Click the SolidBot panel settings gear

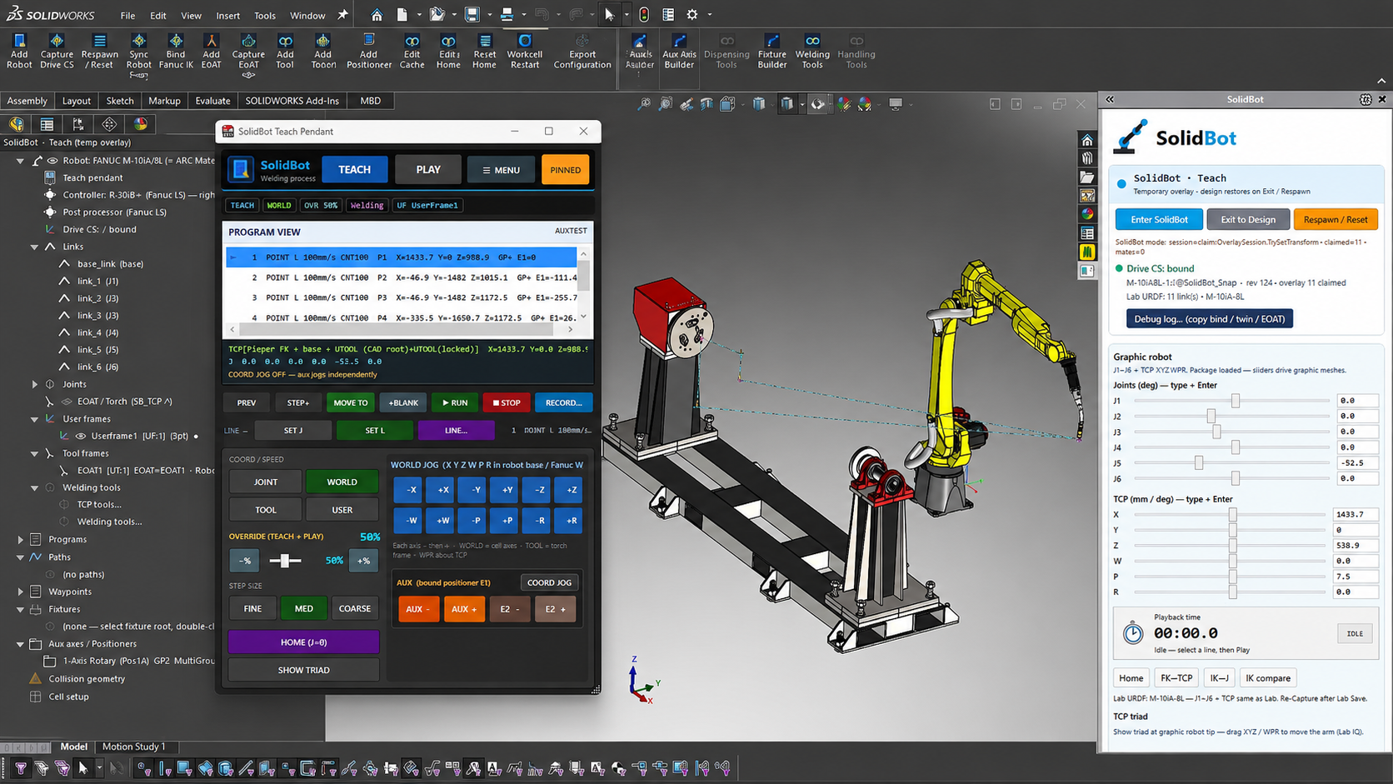1366,99
